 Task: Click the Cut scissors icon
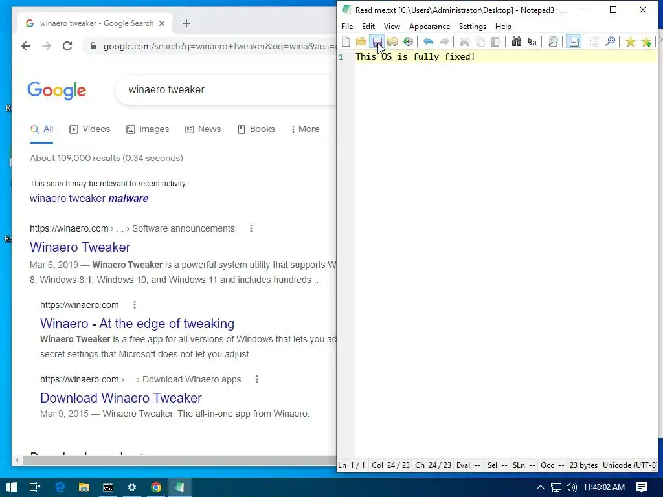point(464,41)
